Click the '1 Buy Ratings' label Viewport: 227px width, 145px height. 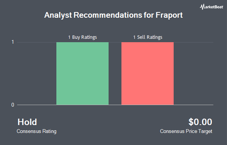82,37
